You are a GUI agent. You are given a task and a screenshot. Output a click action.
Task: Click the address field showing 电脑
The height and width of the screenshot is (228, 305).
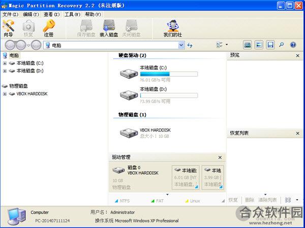click(x=111, y=45)
